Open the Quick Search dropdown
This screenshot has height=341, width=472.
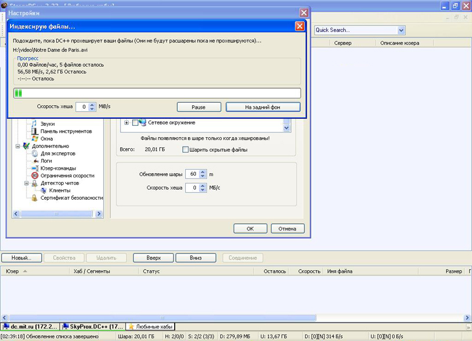401,30
